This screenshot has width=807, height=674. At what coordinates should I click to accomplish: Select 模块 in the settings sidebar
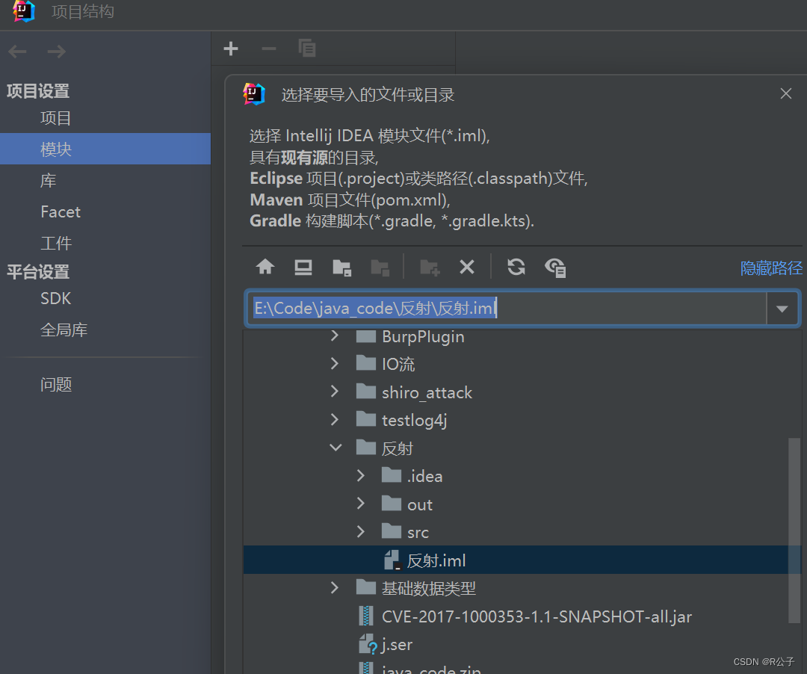coord(105,149)
